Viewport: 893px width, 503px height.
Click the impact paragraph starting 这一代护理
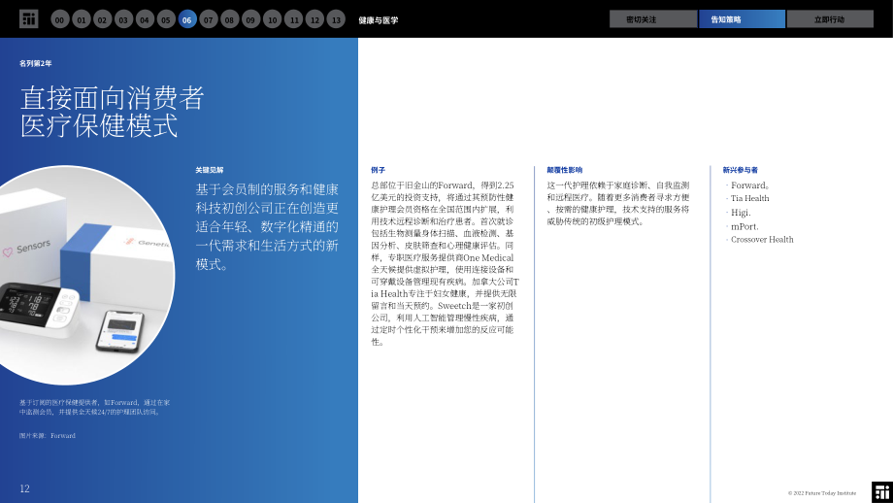click(x=618, y=203)
